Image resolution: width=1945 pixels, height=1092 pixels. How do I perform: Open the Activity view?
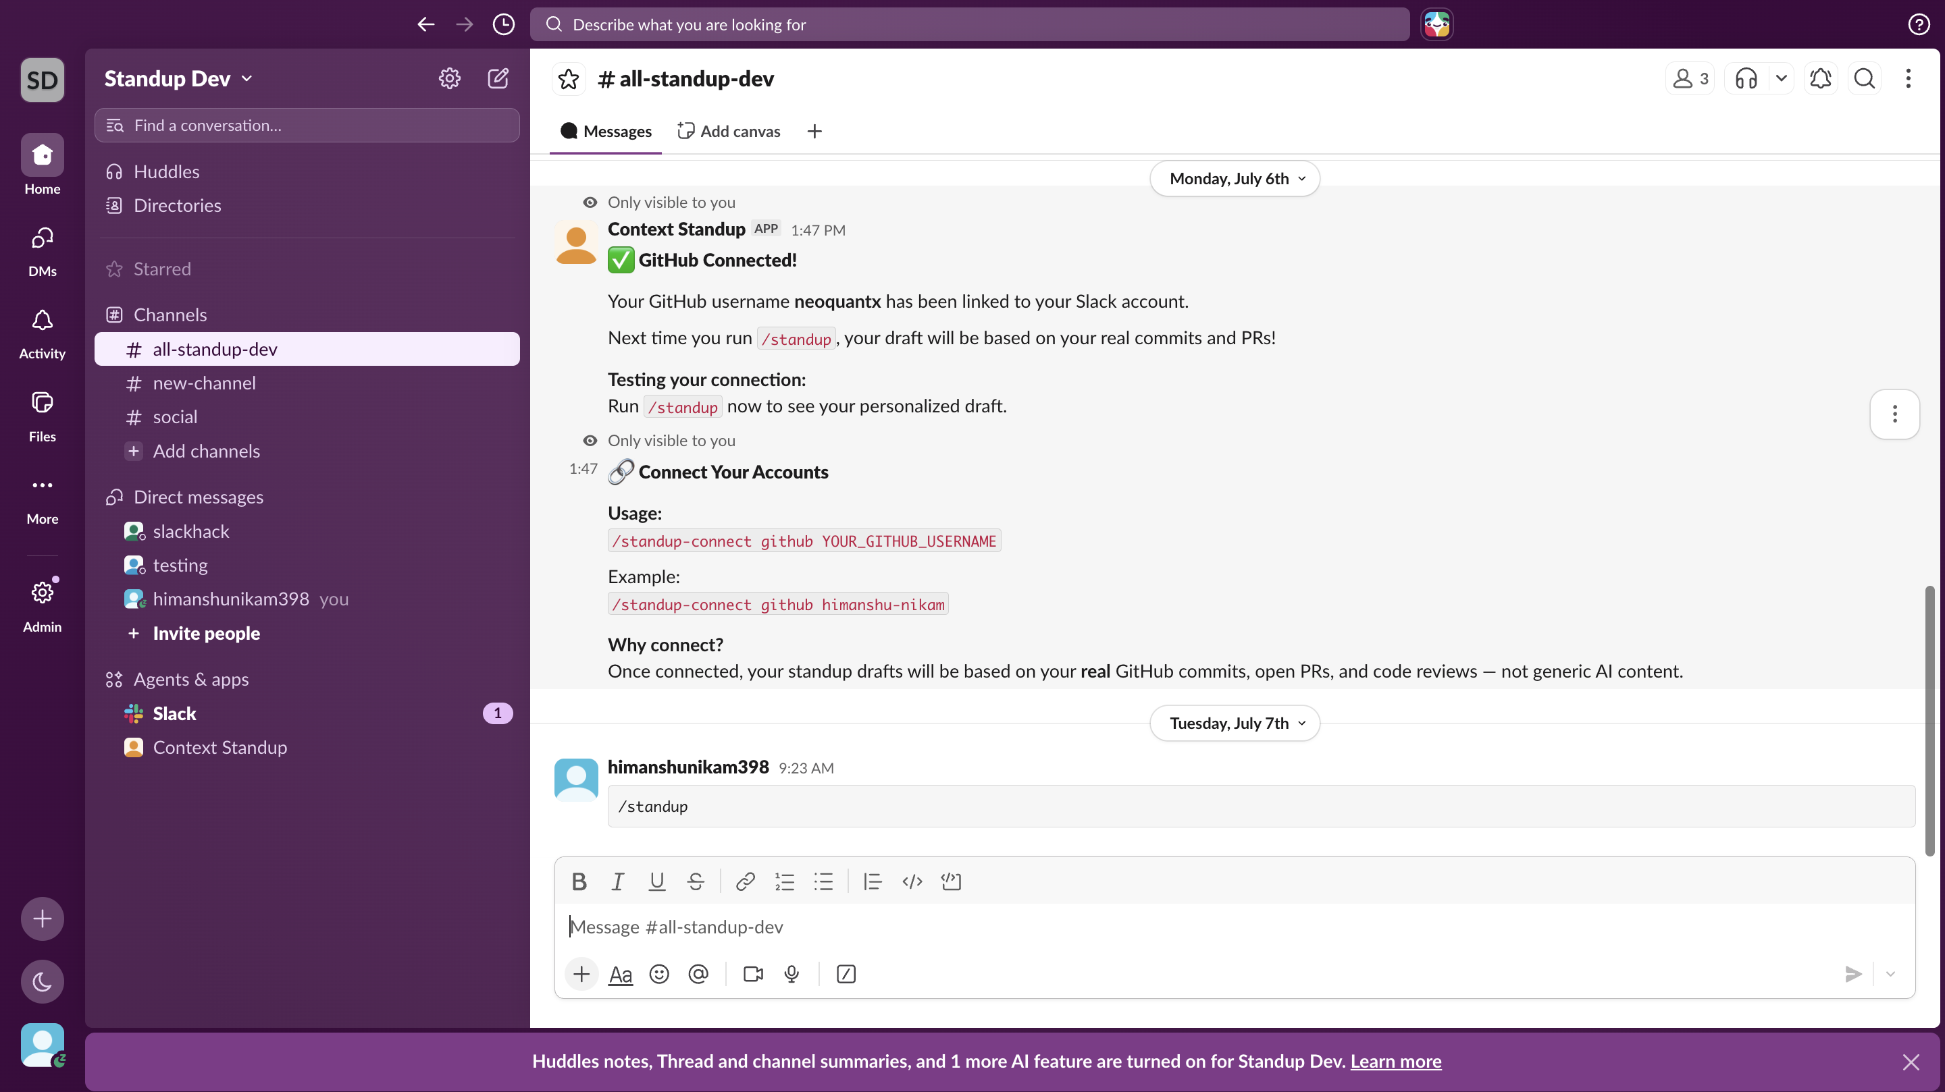(x=43, y=333)
